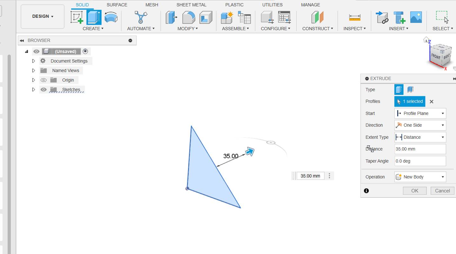Switch to the SURFACE tab
Viewport: 456px width, 254px height.
click(117, 5)
